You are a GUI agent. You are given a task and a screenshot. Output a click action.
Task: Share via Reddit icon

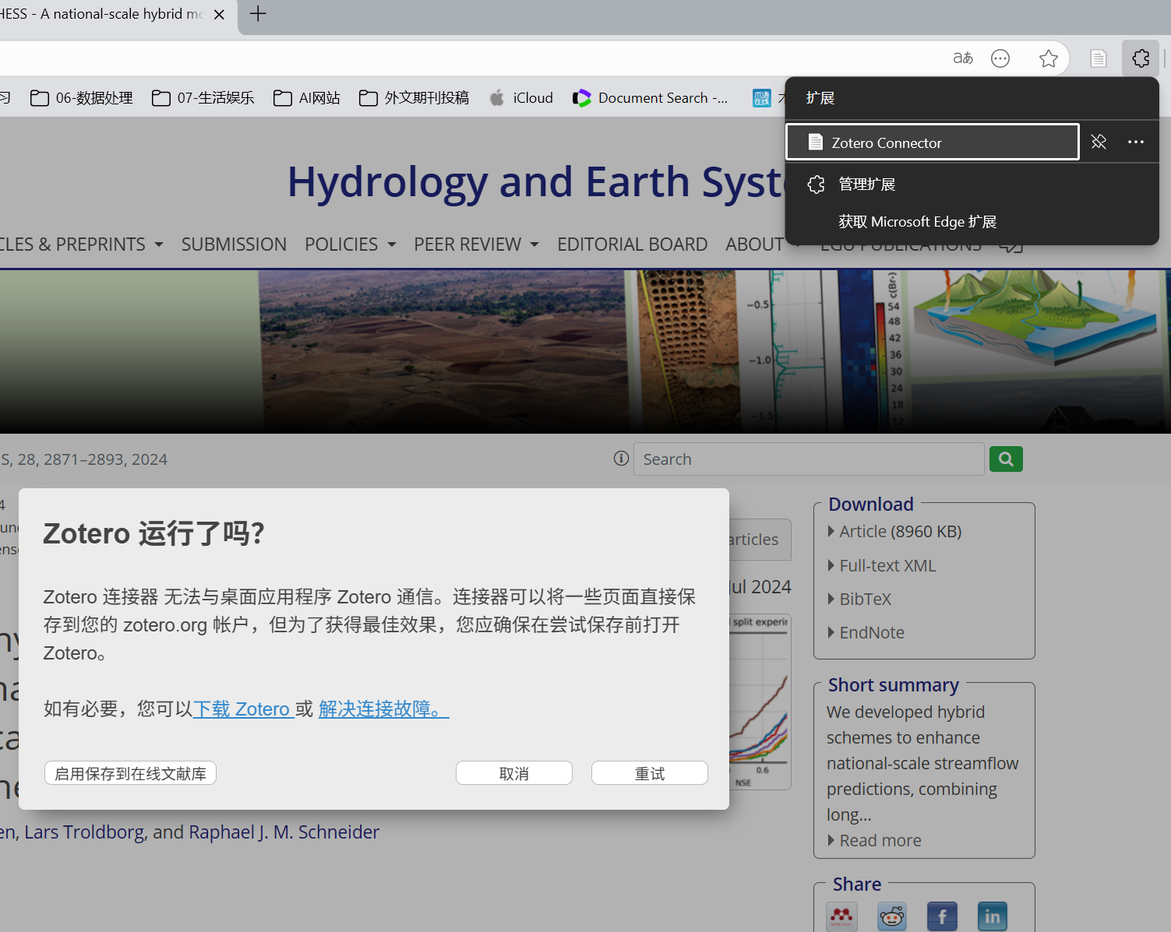point(892,916)
